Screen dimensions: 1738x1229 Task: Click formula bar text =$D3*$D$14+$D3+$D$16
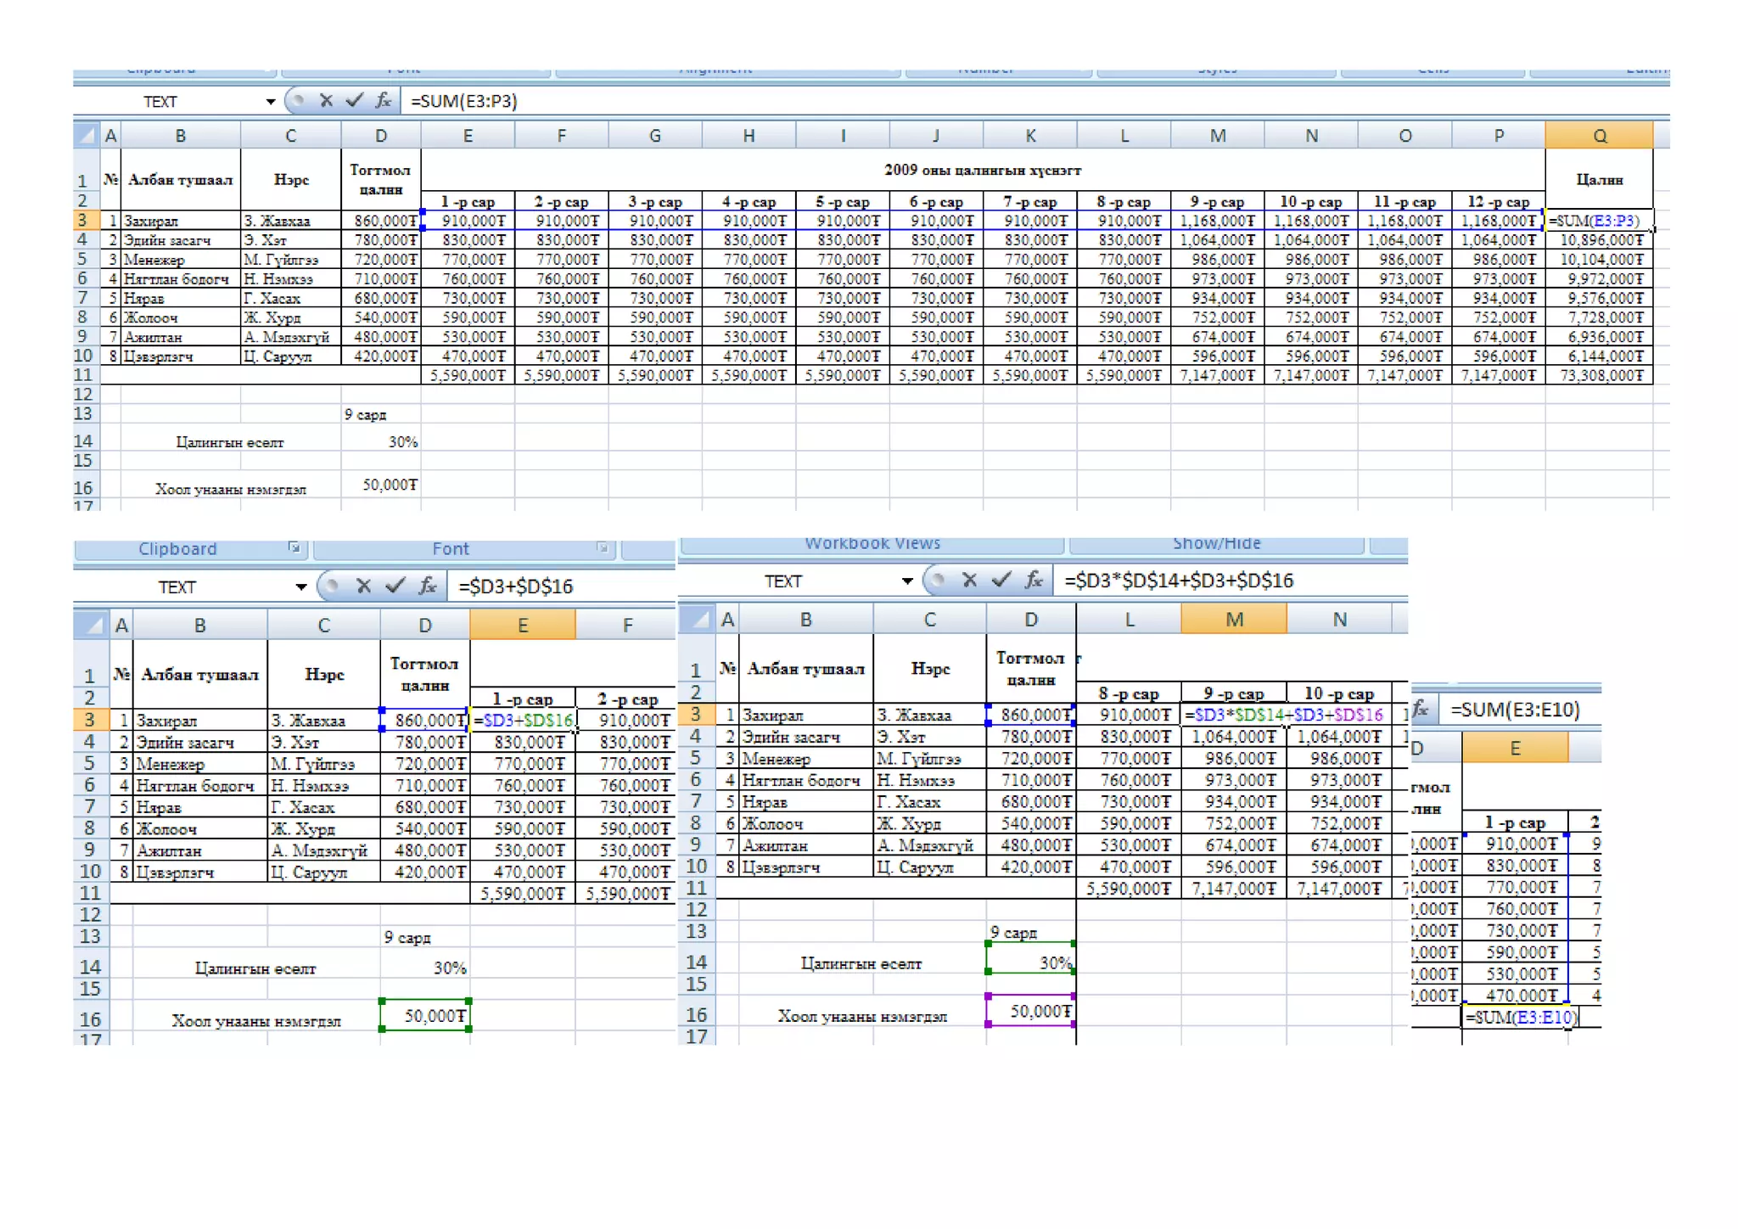[x=1178, y=581]
